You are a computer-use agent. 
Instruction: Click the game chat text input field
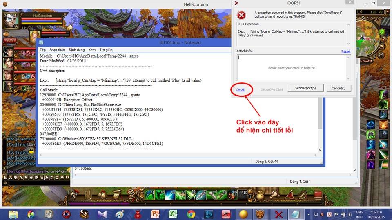pyautogui.click(x=39, y=183)
